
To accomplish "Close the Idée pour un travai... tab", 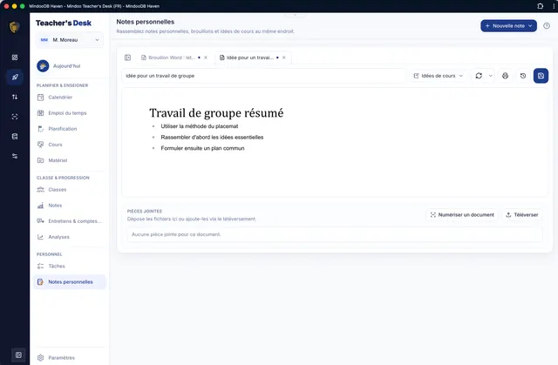I will [x=284, y=57].
